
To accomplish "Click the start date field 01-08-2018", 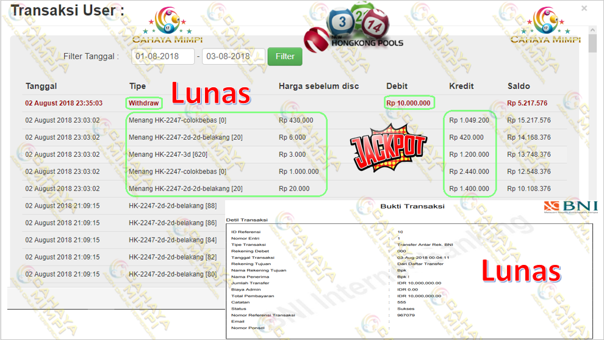I will tap(163, 56).
